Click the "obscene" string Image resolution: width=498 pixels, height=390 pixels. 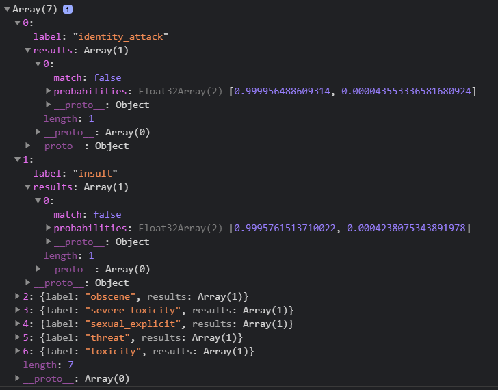click(110, 297)
